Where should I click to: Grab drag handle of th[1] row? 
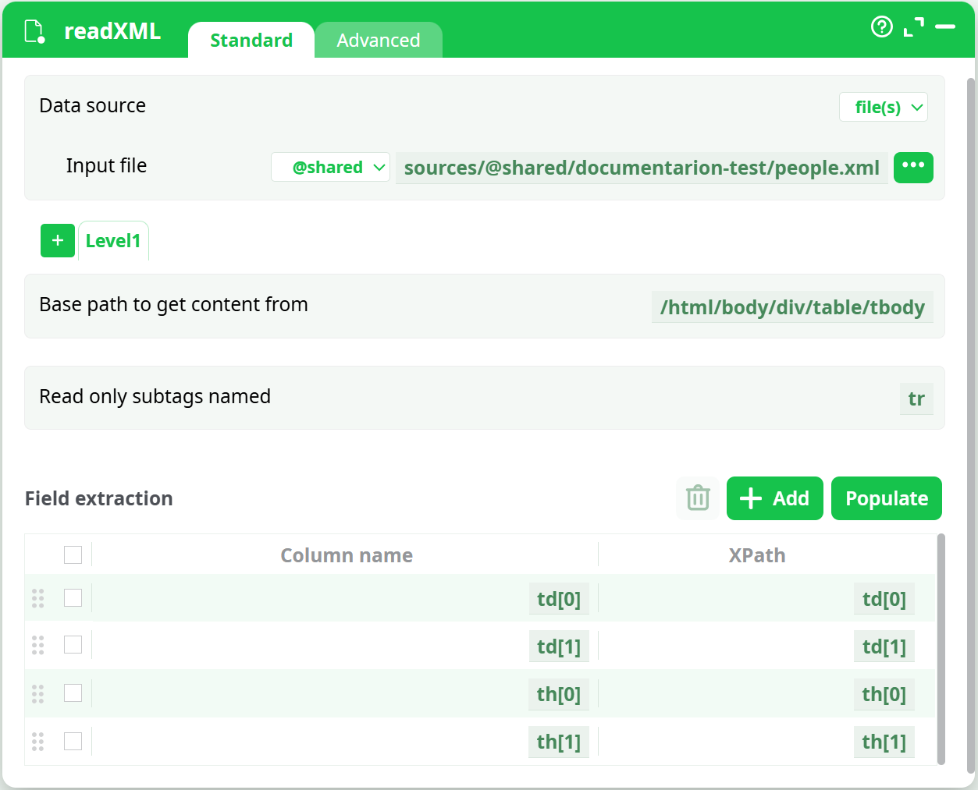pyautogui.click(x=37, y=742)
